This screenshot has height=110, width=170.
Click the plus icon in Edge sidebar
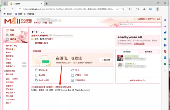pos(165,71)
